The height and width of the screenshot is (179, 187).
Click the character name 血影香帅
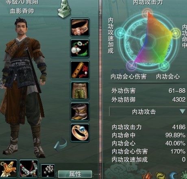(22, 11)
